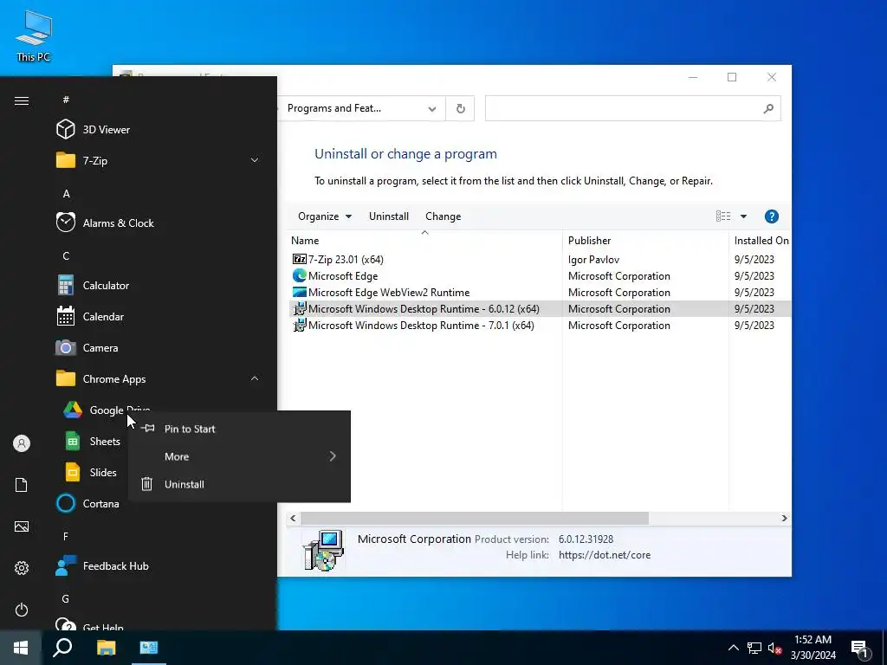Click the Help question mark icon
Viewport: 887px width, 665px height.
coord(771,216)
